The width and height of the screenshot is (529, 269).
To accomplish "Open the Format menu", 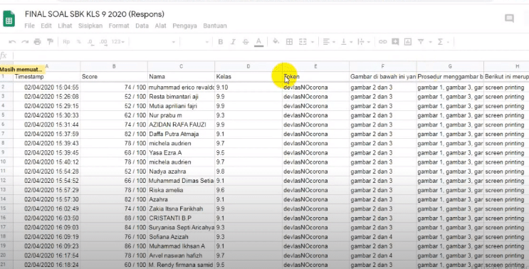I will coord(119,26).
